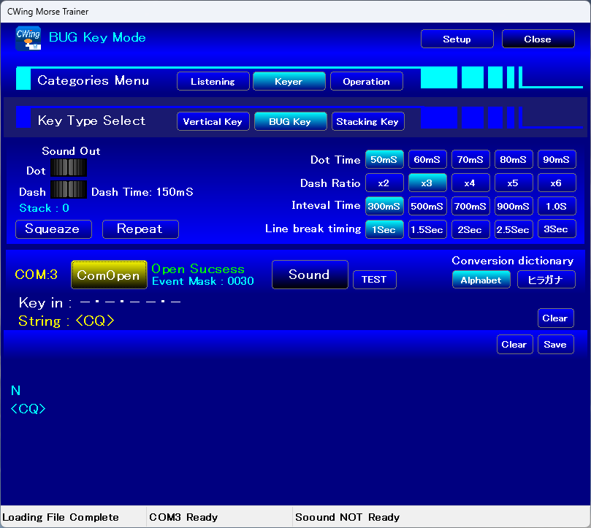Switch to the Operation category tab

366,82
